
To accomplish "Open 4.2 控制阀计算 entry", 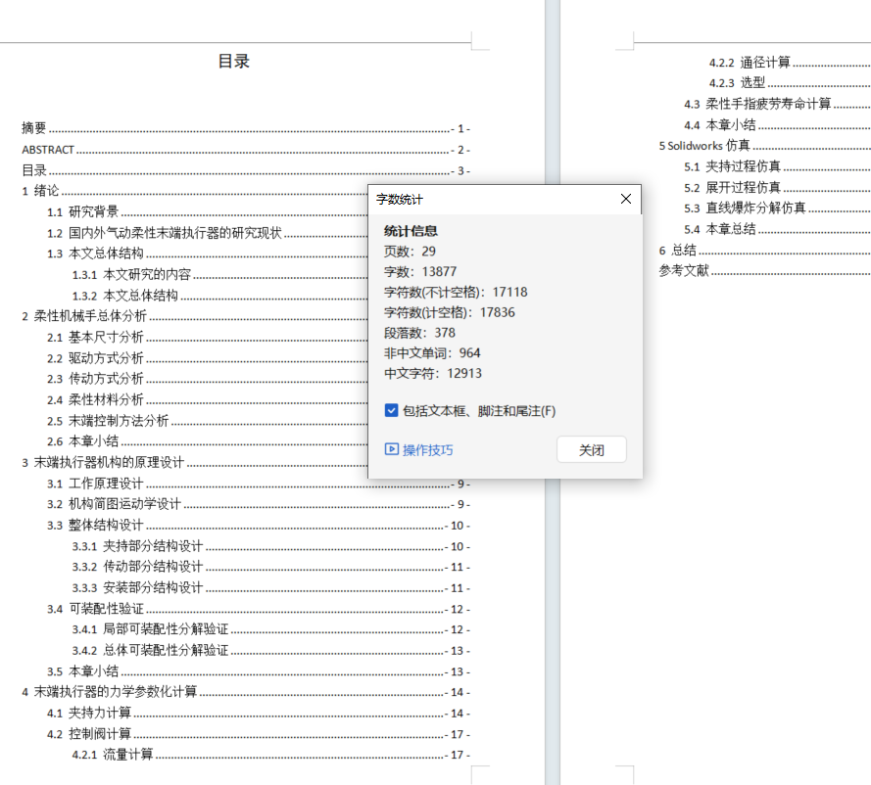I will (259, 734).
